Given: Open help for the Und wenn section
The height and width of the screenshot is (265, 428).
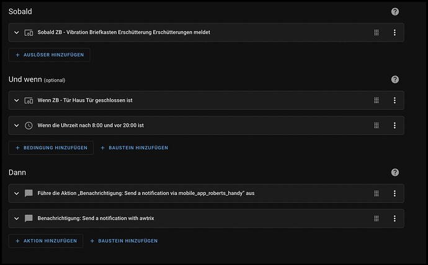Looking at the screenshot, I should click(x=395, y=80).
